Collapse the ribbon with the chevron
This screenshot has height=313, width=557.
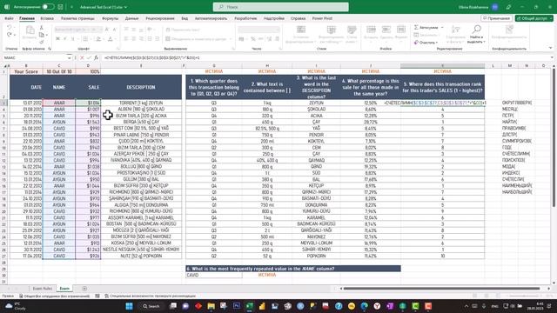[550, 48]
